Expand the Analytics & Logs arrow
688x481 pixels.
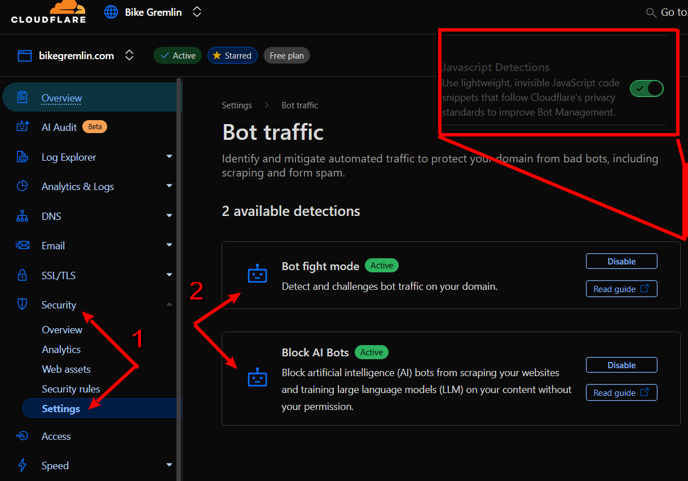(x=169, y=186)
